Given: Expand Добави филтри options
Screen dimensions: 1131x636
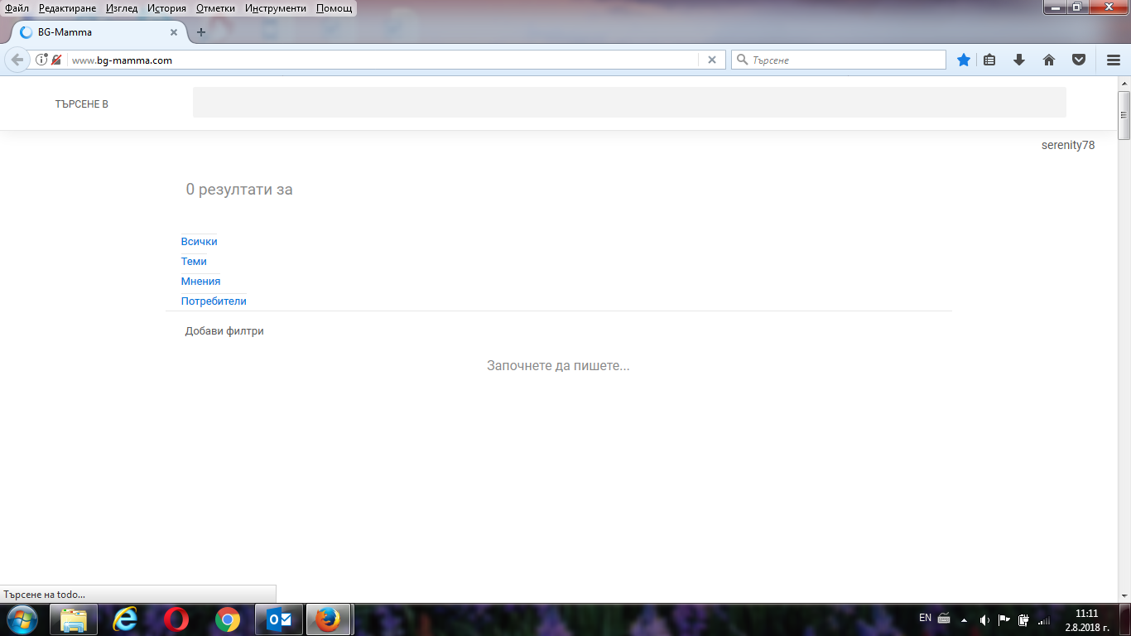Looking at the screenshot, I should (x=224, y=331).
